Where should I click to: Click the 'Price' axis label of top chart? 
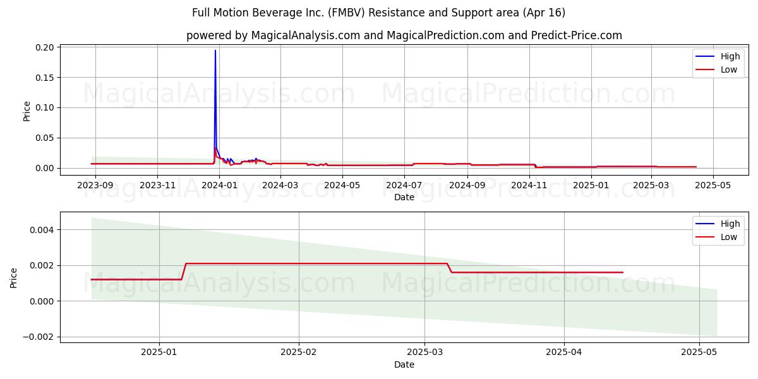pos(27,110)
